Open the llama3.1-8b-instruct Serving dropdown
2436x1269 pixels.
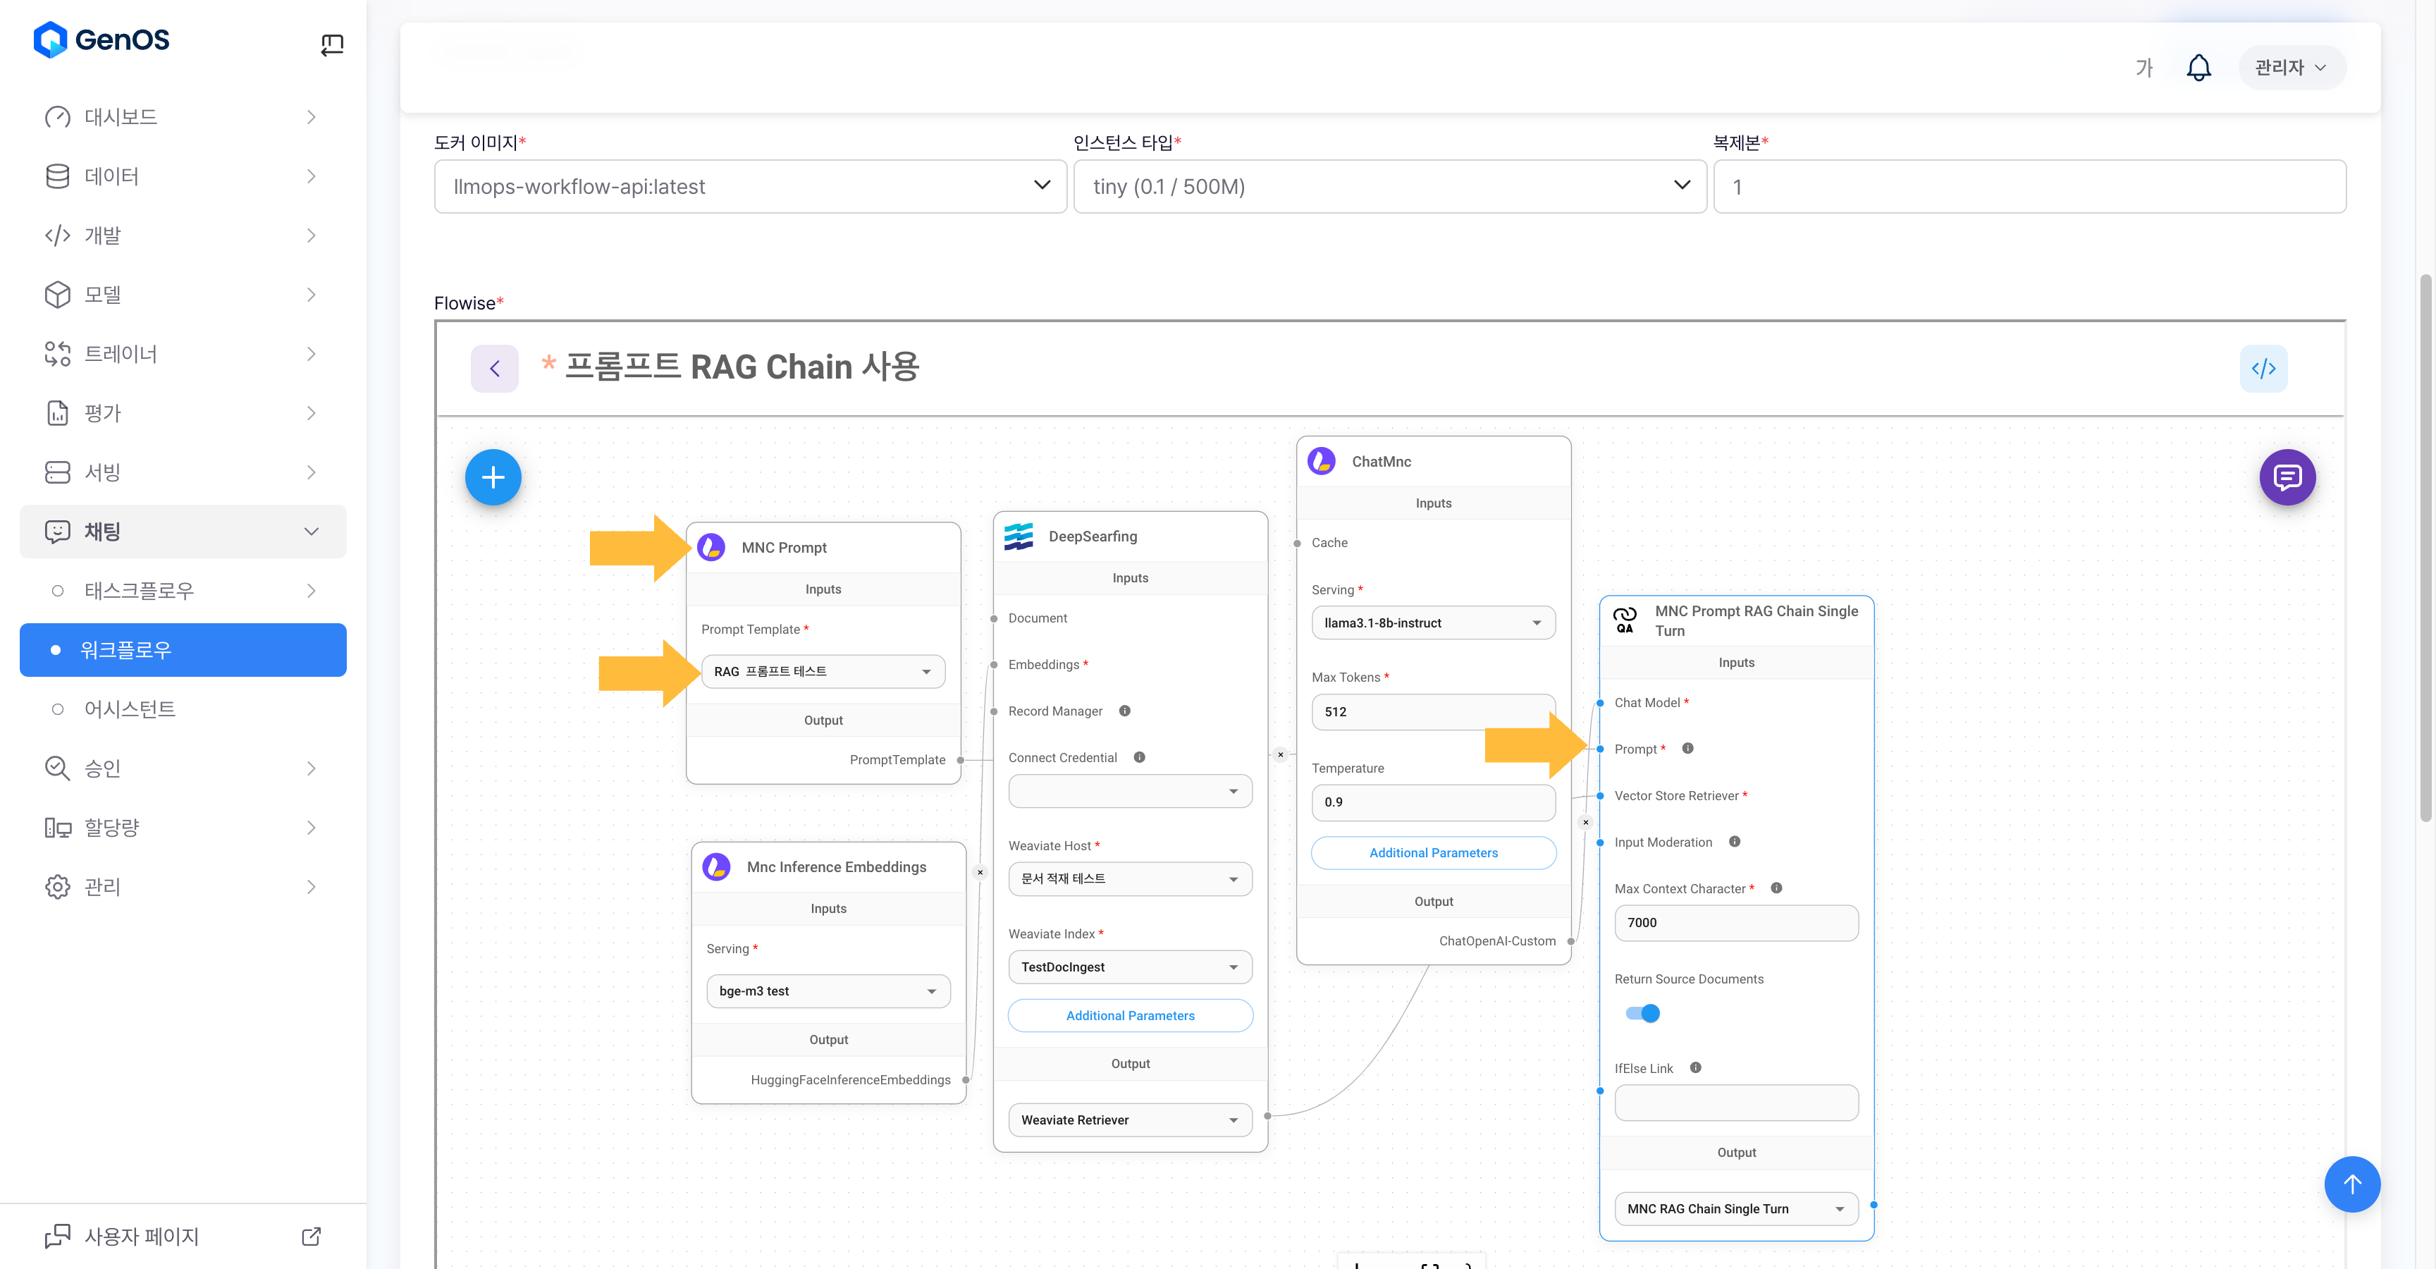pos(1433,623)
